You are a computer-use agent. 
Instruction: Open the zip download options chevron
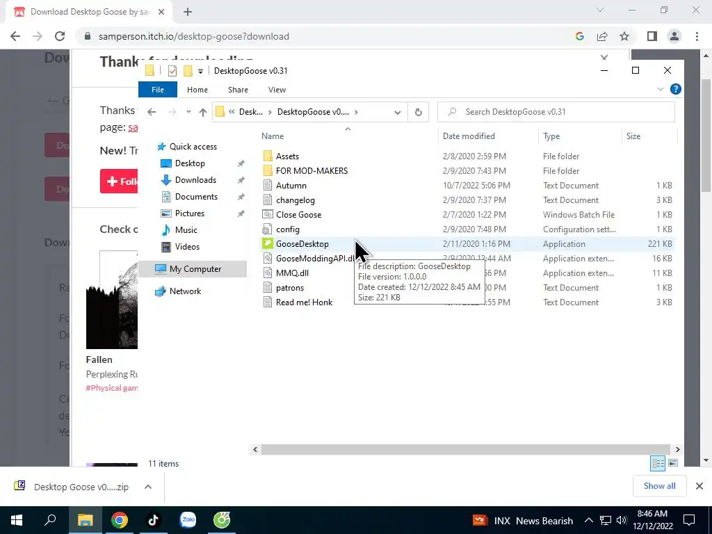tap(148, 487)
